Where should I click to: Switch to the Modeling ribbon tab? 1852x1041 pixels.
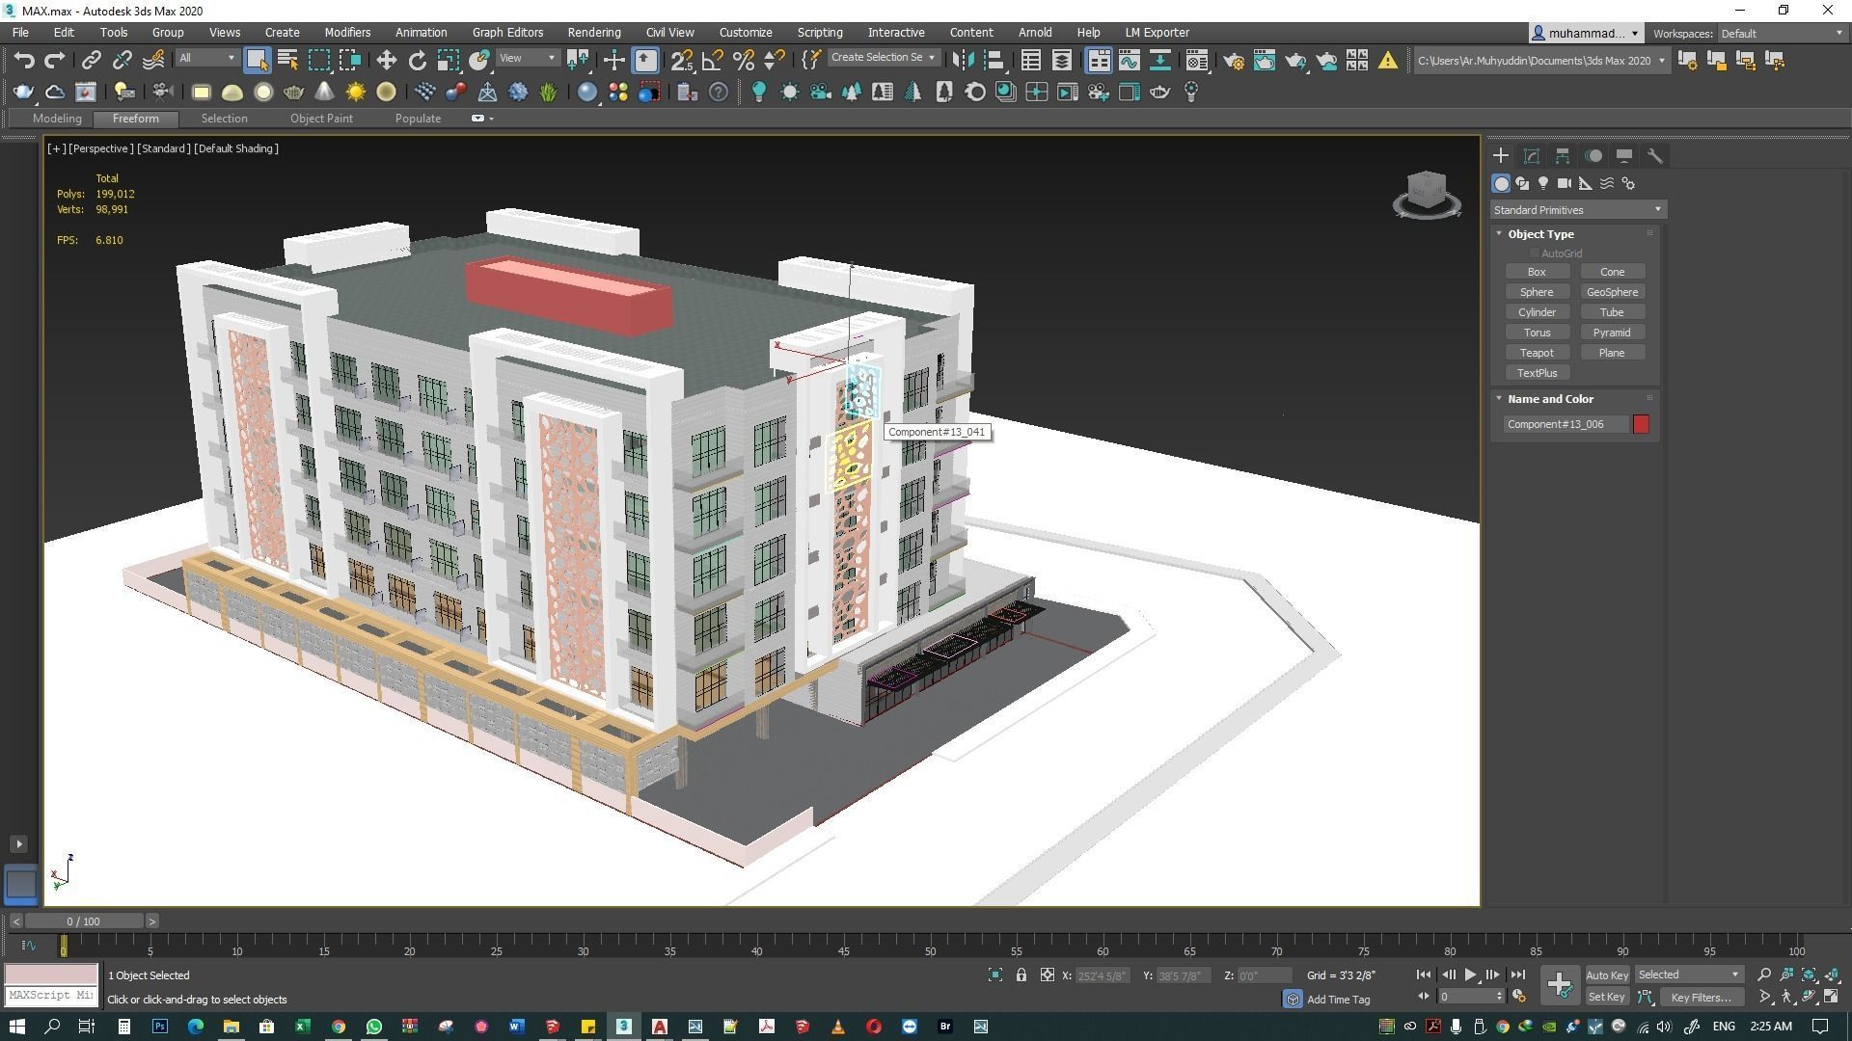tap(57, 119)
